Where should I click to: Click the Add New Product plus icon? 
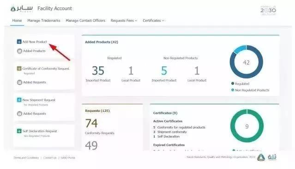(19, 41)
